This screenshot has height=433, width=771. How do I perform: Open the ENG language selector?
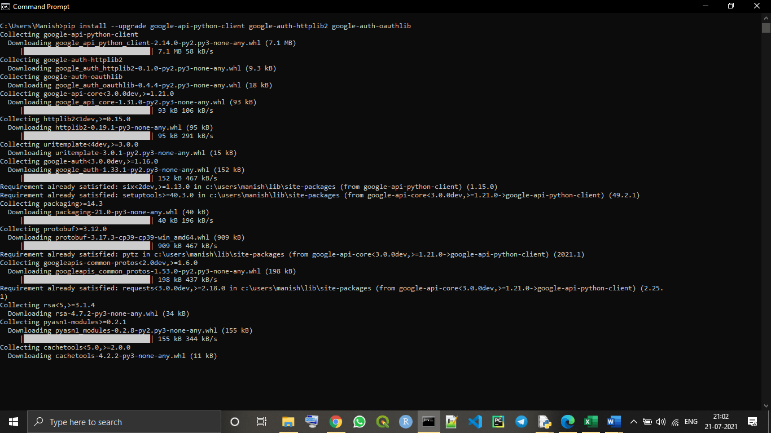(690, 421)
